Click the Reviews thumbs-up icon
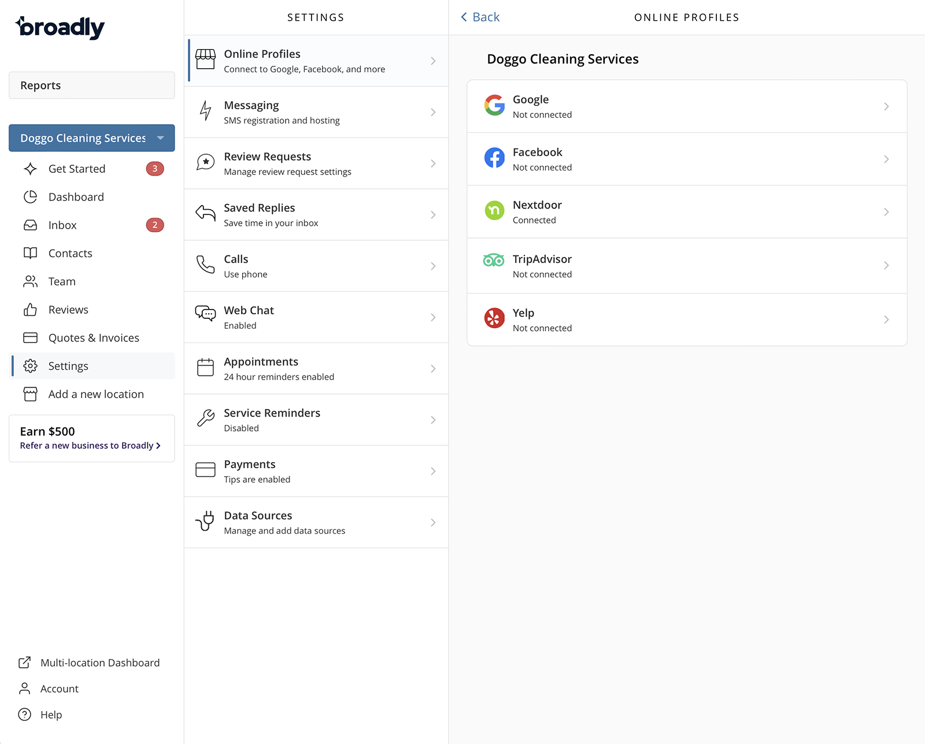925x744 pixels. click(31, 310)
